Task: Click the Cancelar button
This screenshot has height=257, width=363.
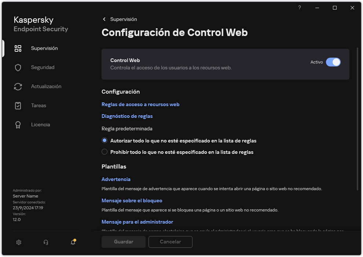Action: click(170, 242)
